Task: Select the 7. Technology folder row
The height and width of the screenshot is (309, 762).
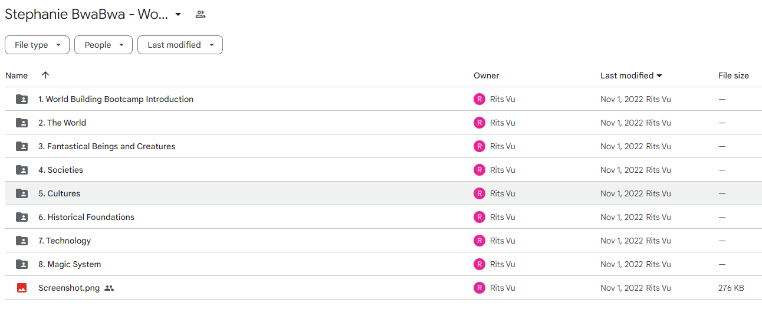Action: (383, 241)
